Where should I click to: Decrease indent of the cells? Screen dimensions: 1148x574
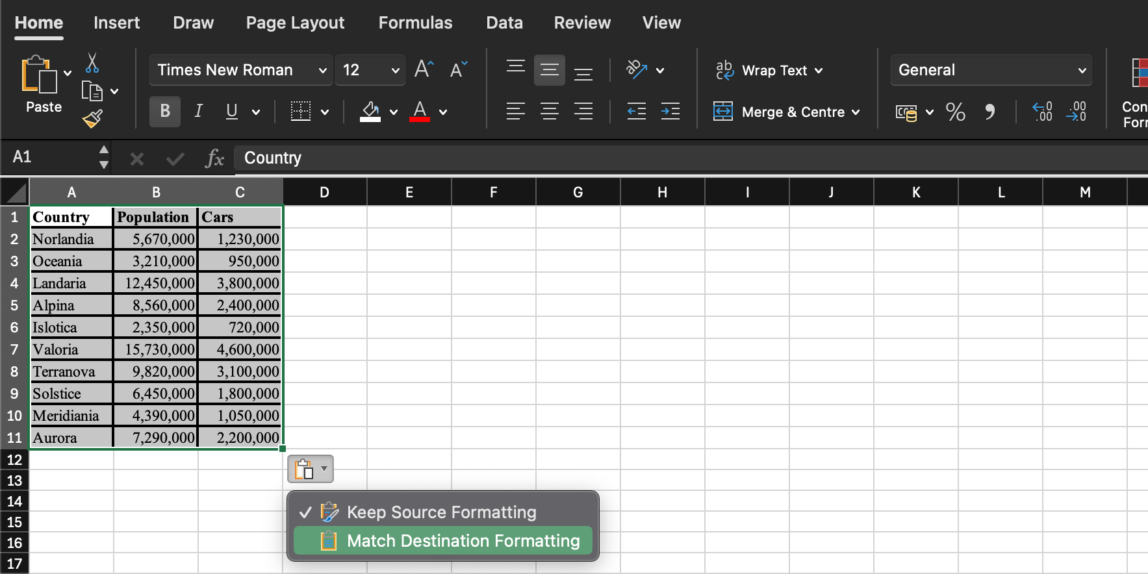click(x=637, y=112)
